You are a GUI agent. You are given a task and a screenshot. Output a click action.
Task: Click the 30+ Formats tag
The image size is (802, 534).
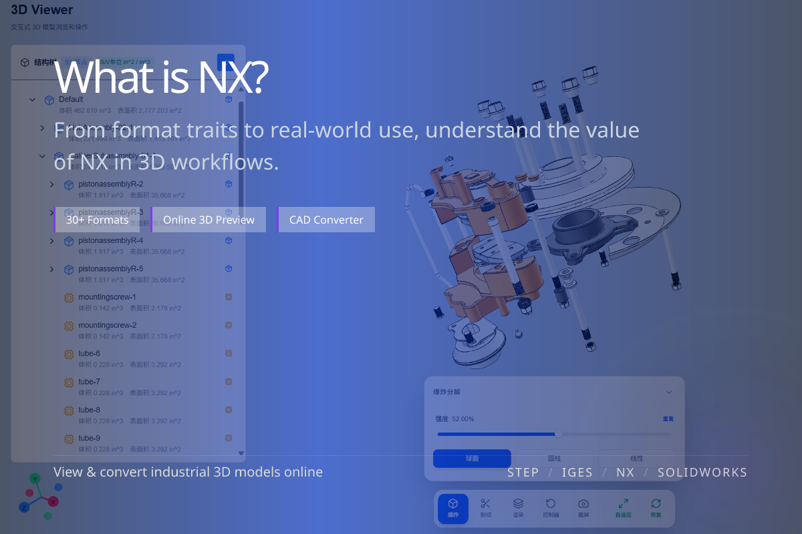[x=97, y=220]
